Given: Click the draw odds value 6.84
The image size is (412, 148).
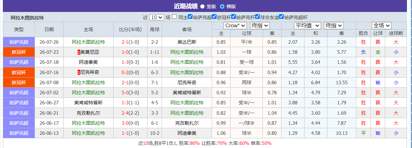Looking at the screenshot, I should [315, 82].
